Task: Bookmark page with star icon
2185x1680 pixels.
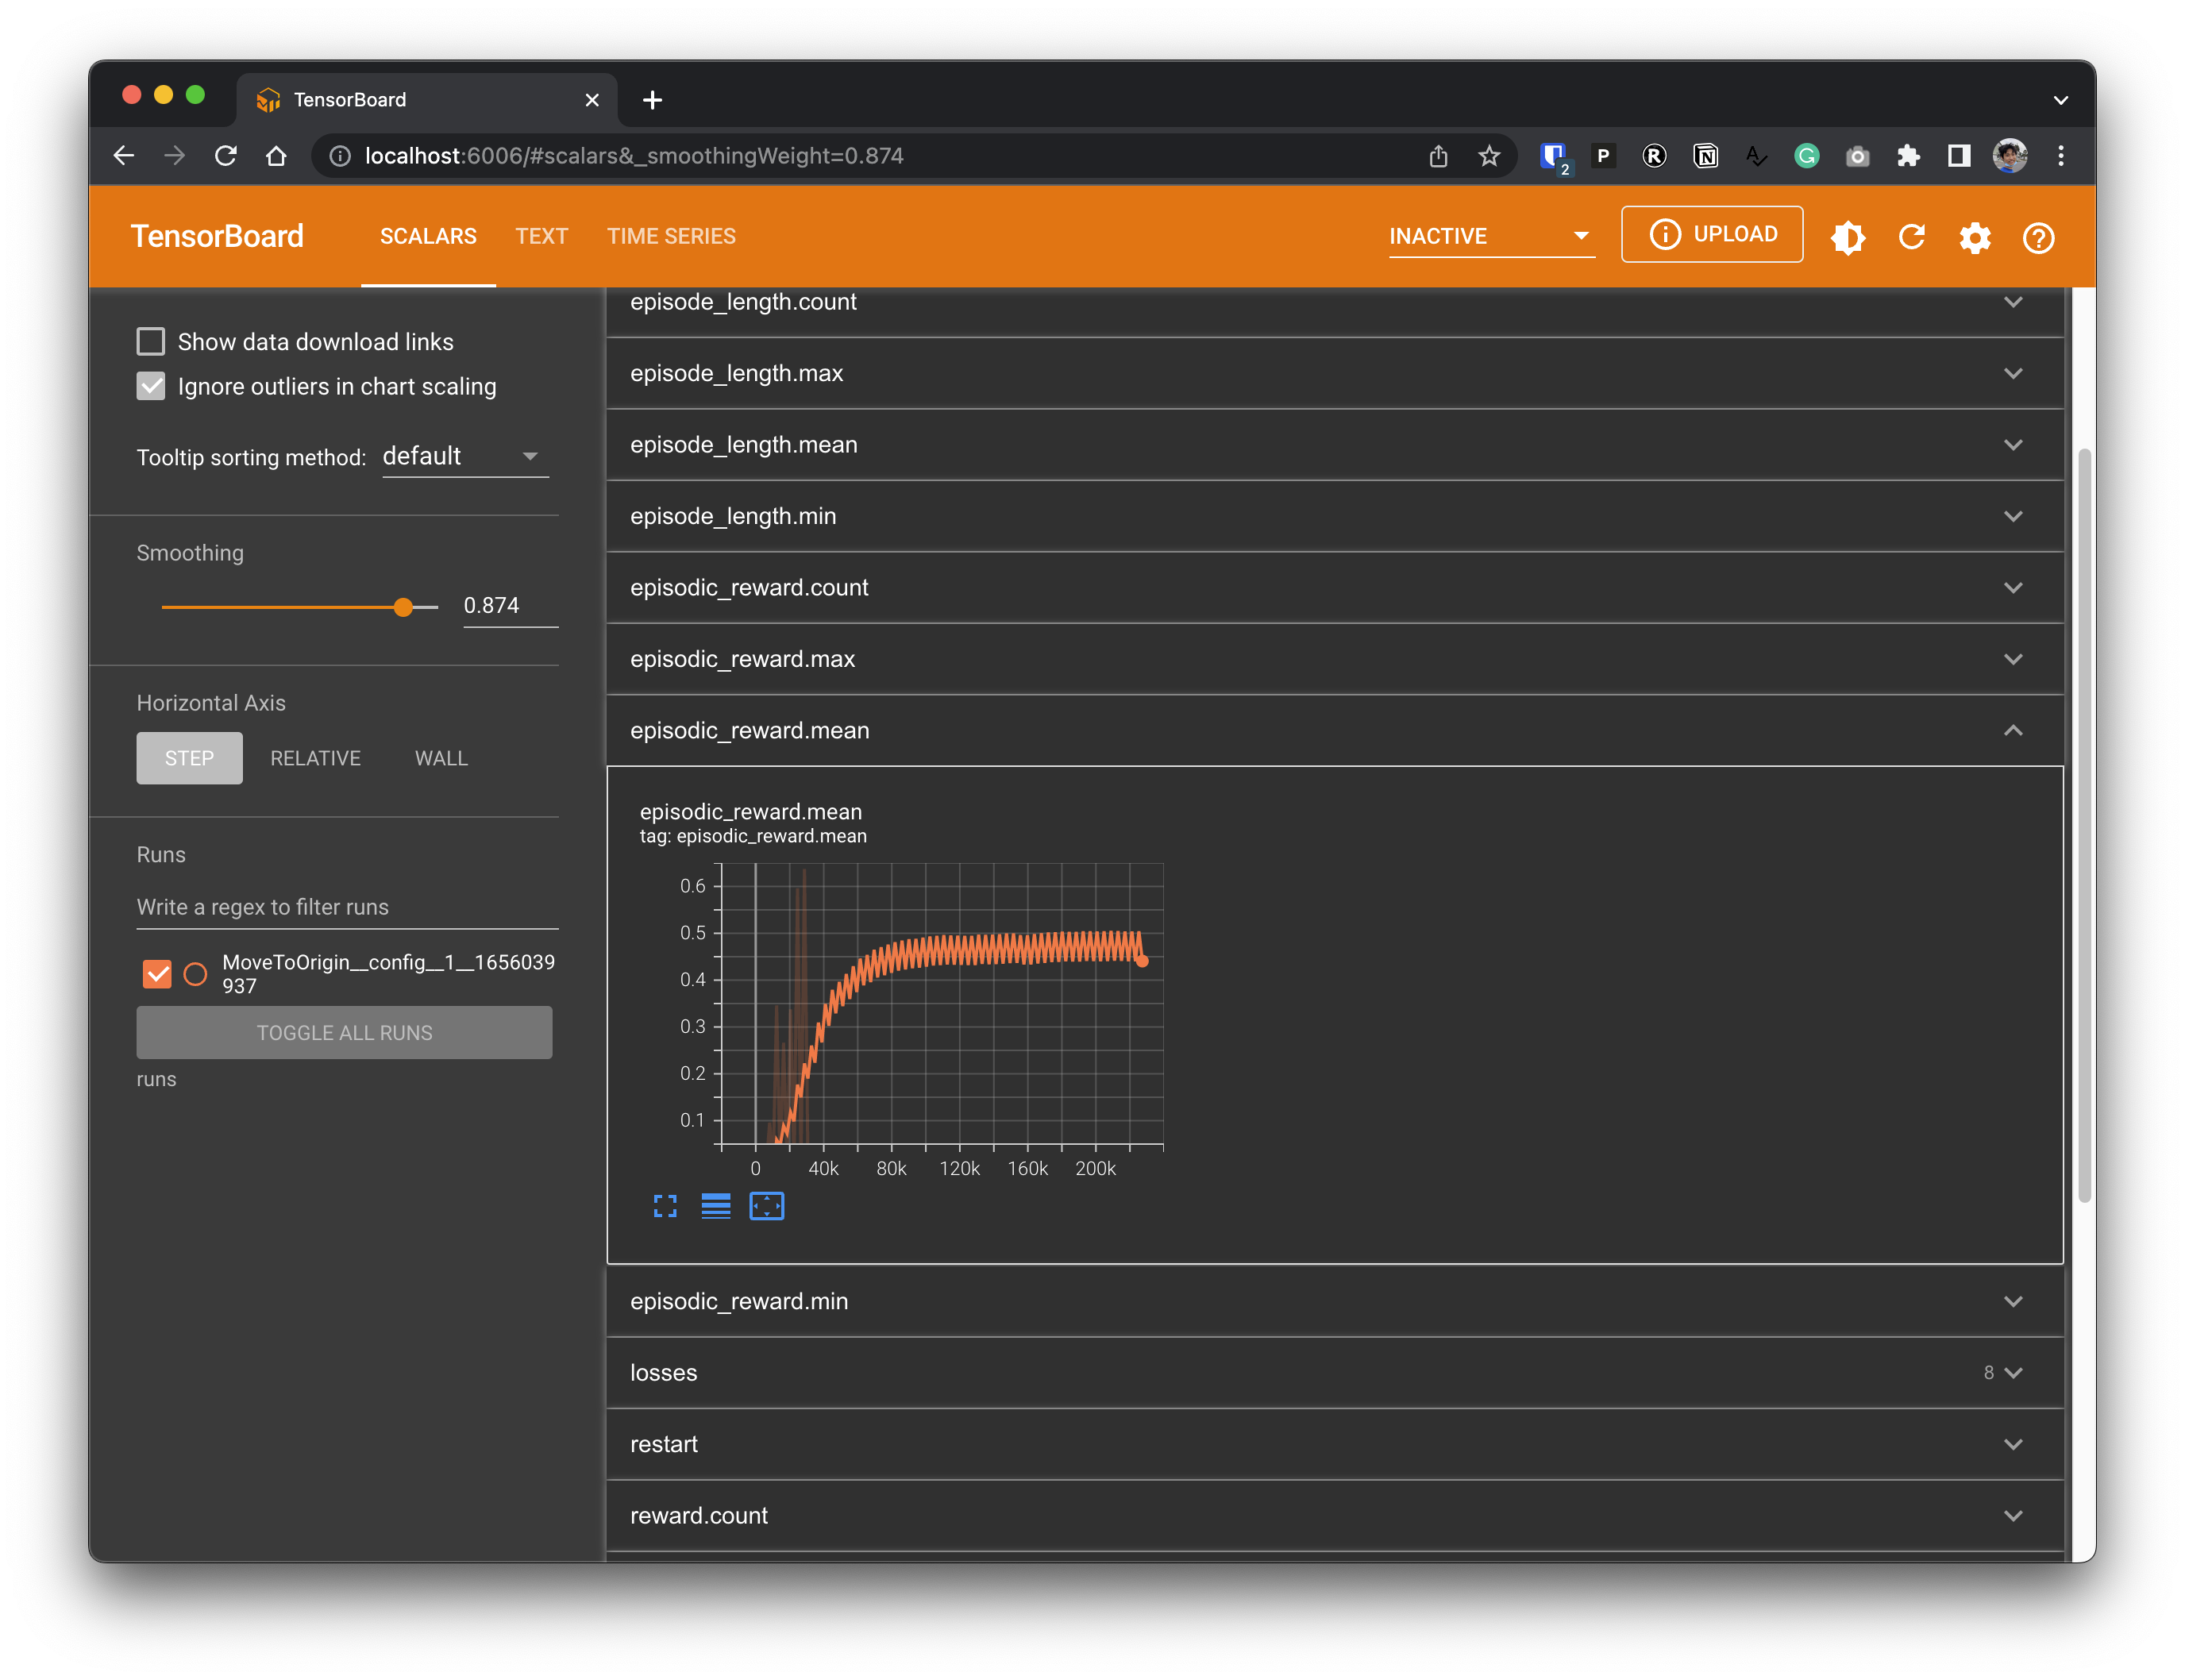Action: pyautogui.click(x=1489, y=156)
